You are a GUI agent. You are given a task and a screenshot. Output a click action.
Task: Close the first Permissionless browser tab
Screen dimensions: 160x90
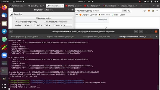25,6
